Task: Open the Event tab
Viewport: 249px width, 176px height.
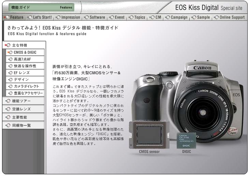Action: pos(117,17)
